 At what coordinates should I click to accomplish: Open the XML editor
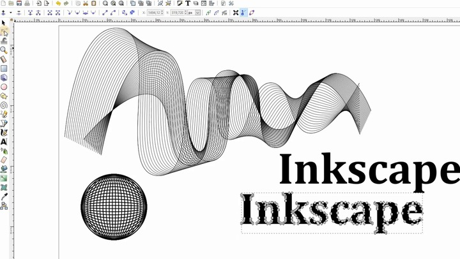point(204,4)
